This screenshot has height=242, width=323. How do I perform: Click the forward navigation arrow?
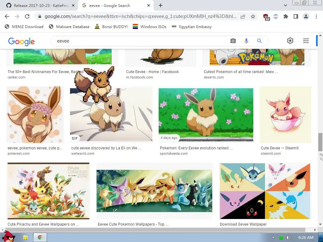[x=17, y=16]
